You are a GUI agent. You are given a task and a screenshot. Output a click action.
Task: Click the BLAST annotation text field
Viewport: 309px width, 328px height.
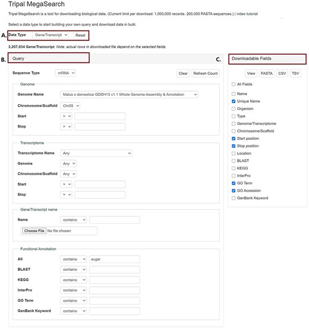tap(115, 270)
